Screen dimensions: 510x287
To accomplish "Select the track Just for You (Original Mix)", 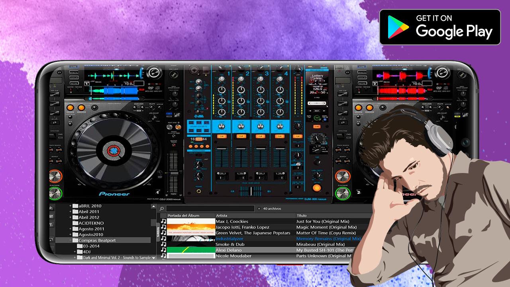I will tap(323, 221).
